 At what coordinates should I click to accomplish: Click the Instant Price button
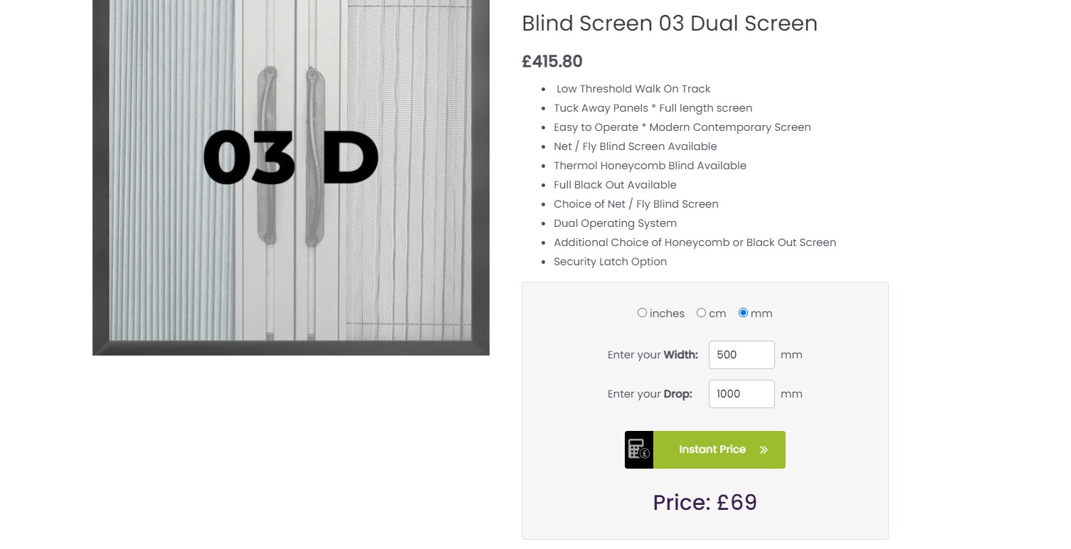[712, 449]
